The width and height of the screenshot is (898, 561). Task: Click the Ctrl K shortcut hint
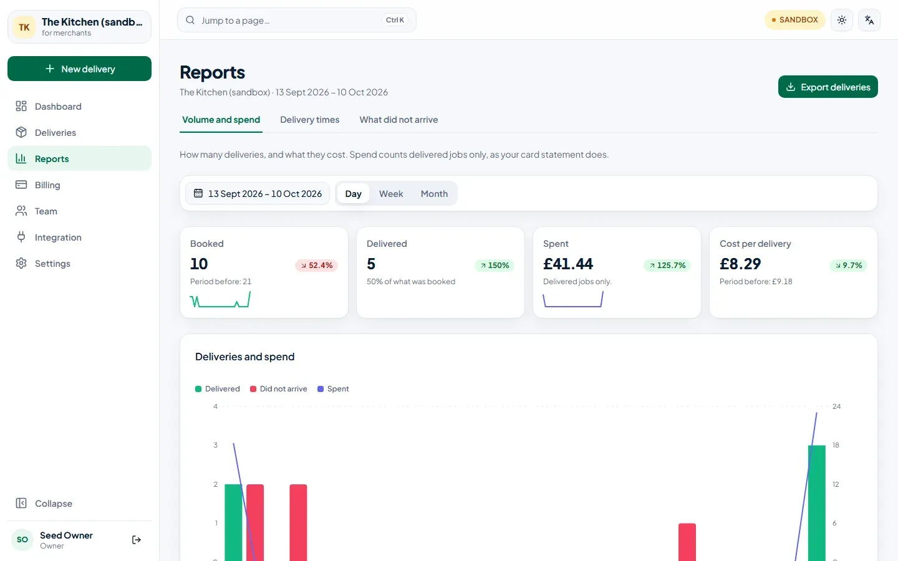[x=395, y=20]
